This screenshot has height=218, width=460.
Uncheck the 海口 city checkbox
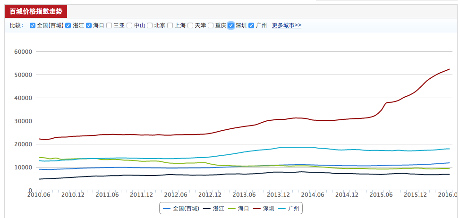pyautogui.click(x=89, y=25)
